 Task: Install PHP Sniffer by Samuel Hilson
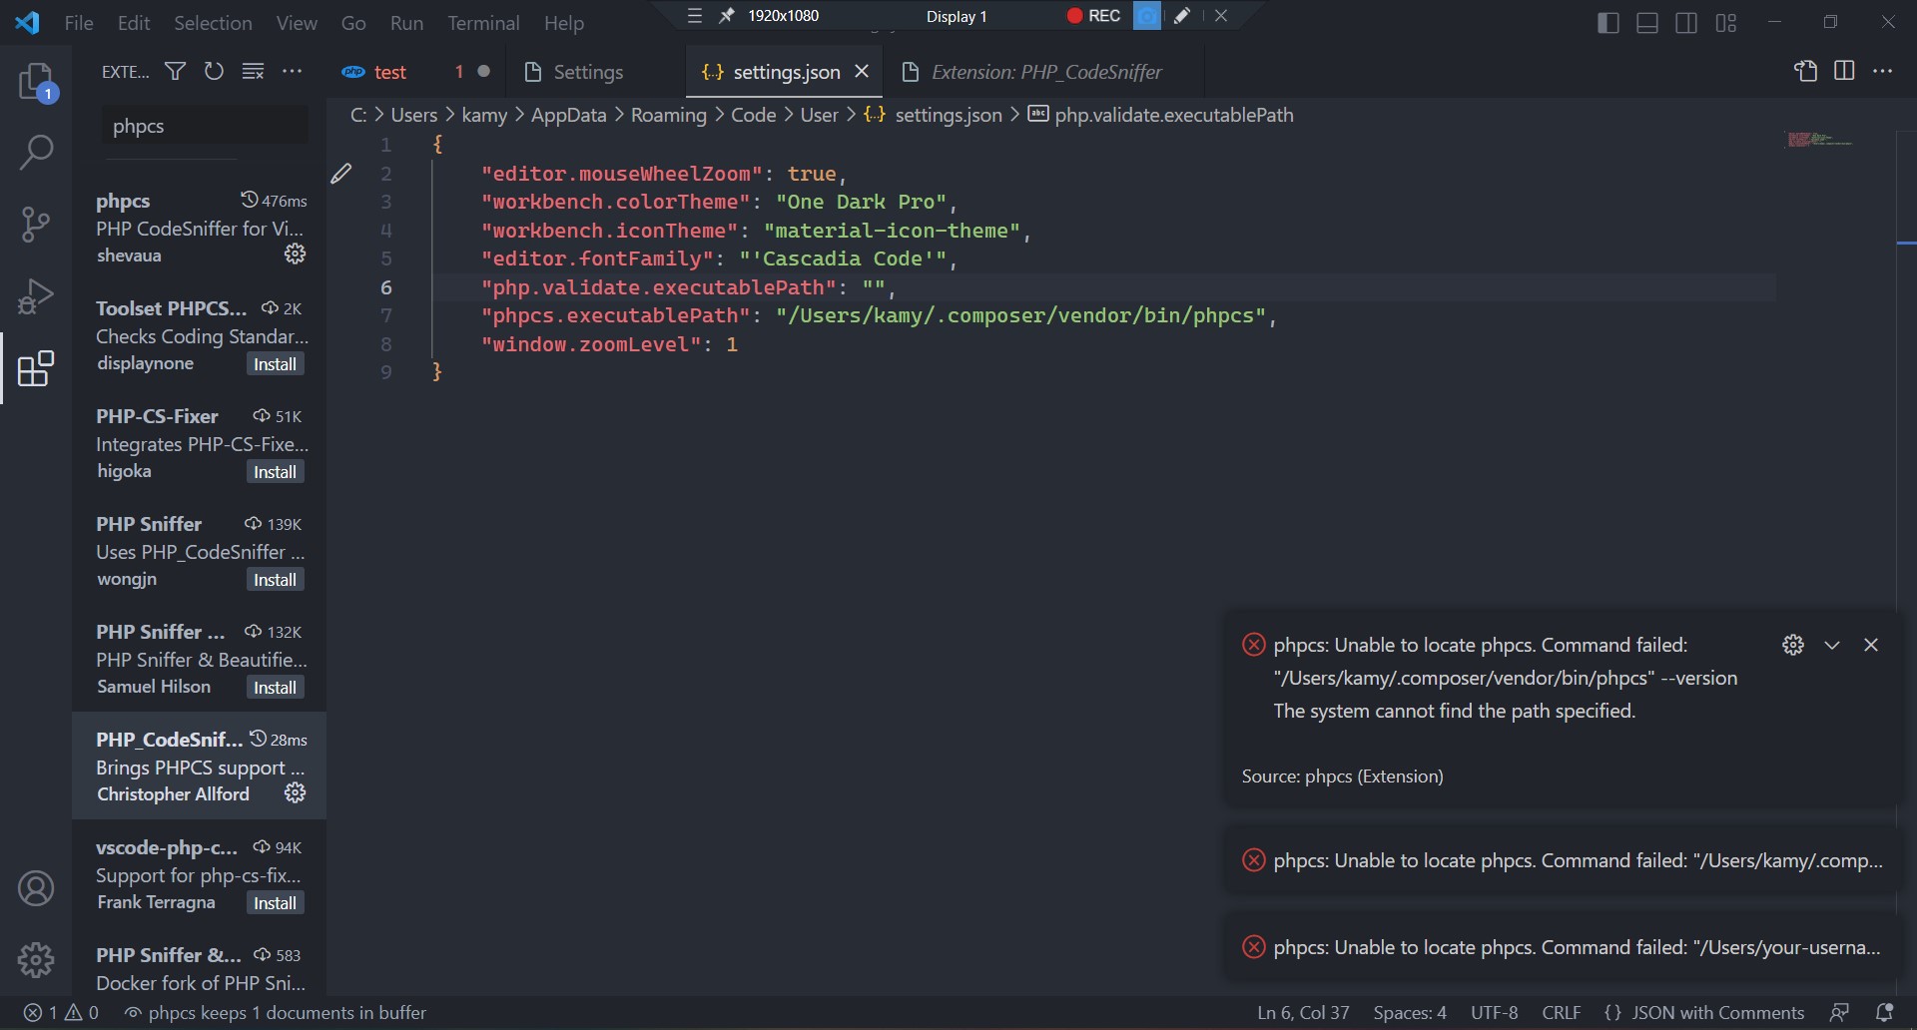pyautogui.click(x=275, y=688)
